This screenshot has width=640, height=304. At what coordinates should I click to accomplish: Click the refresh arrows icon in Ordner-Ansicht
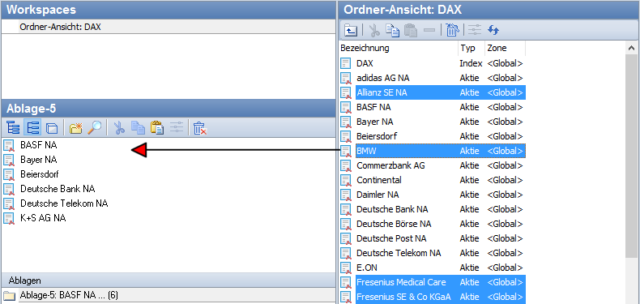(493, 30)
